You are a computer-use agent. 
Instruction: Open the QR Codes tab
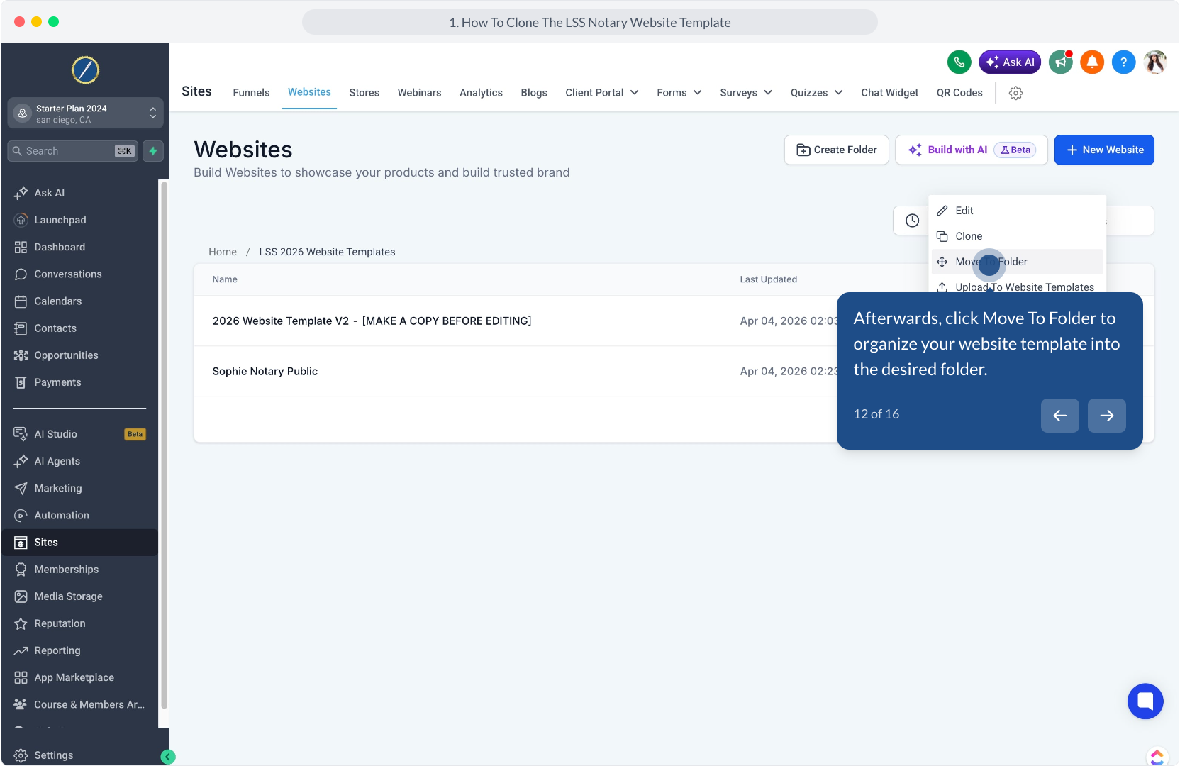959,93
